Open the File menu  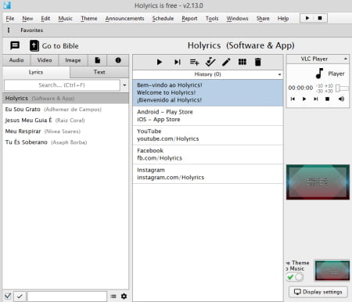point(10,19)
